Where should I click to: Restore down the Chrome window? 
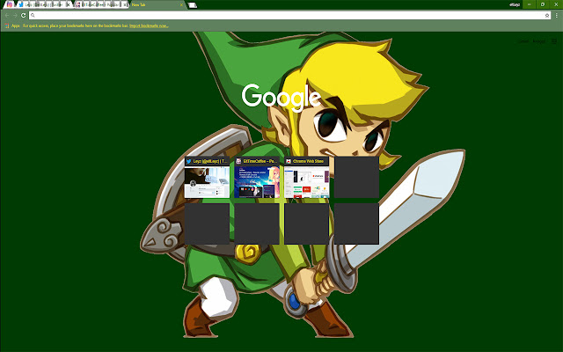pyautogui.click(x=543, y=4)
